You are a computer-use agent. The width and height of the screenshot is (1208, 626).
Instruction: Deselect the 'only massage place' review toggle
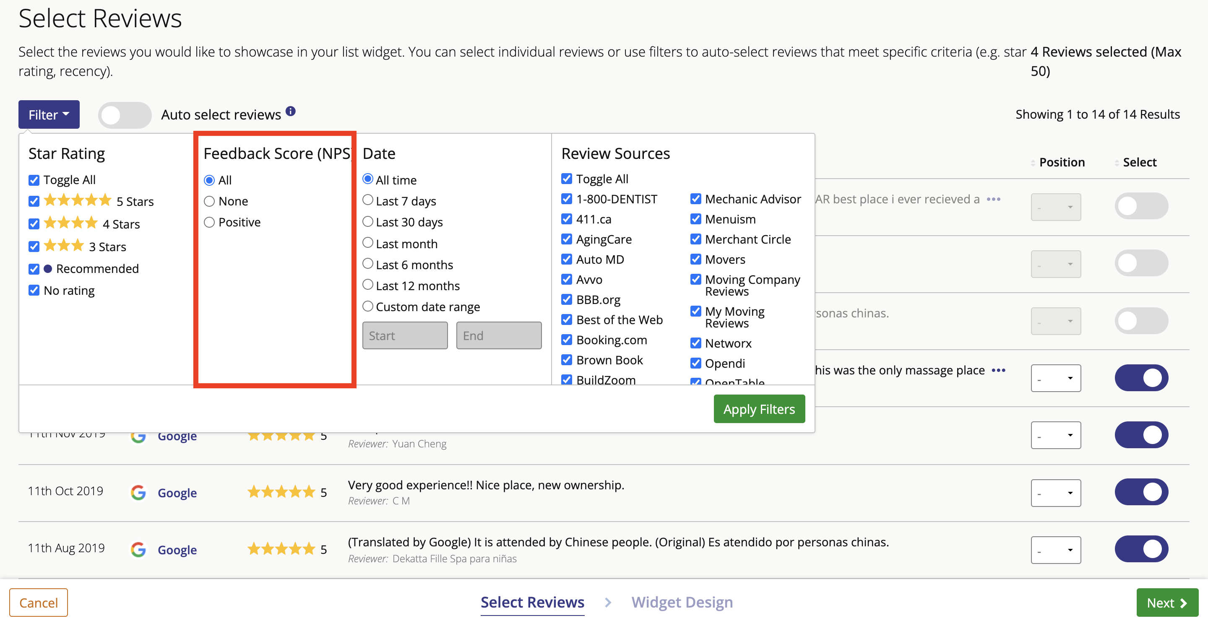tap(1141, 378)
